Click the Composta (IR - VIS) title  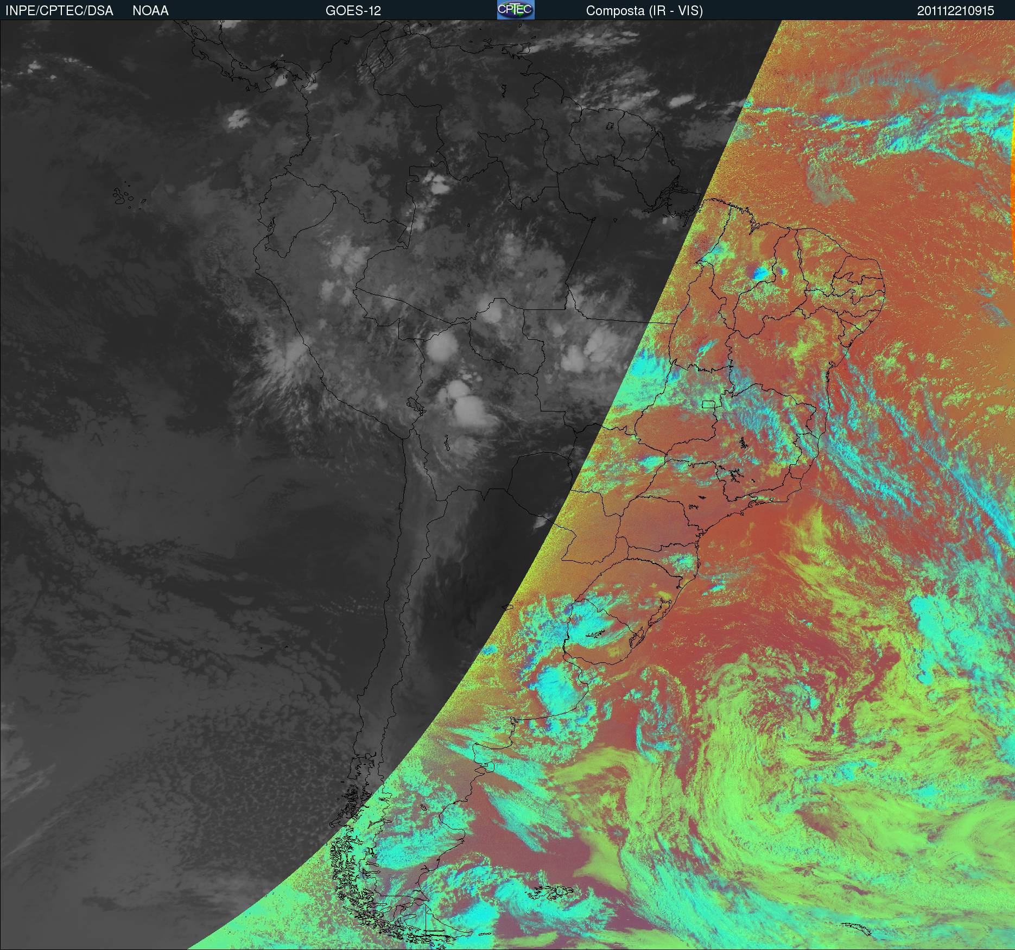[644, 11]
